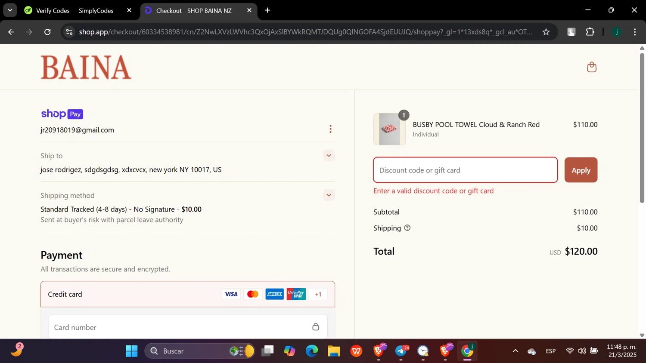Screen dimensions: 646x363
Task: Open Chrome three-dot menu
Action: tap(635, 32)
